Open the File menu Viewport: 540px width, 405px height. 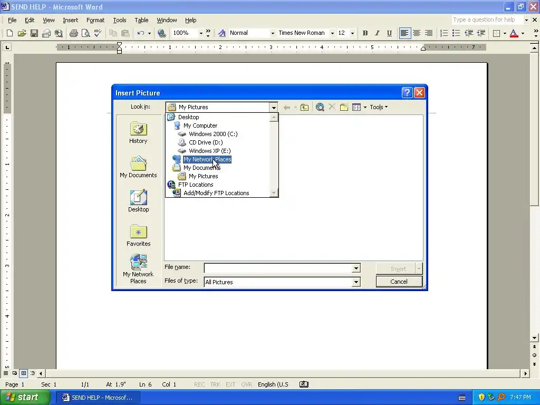pos(12,20)
